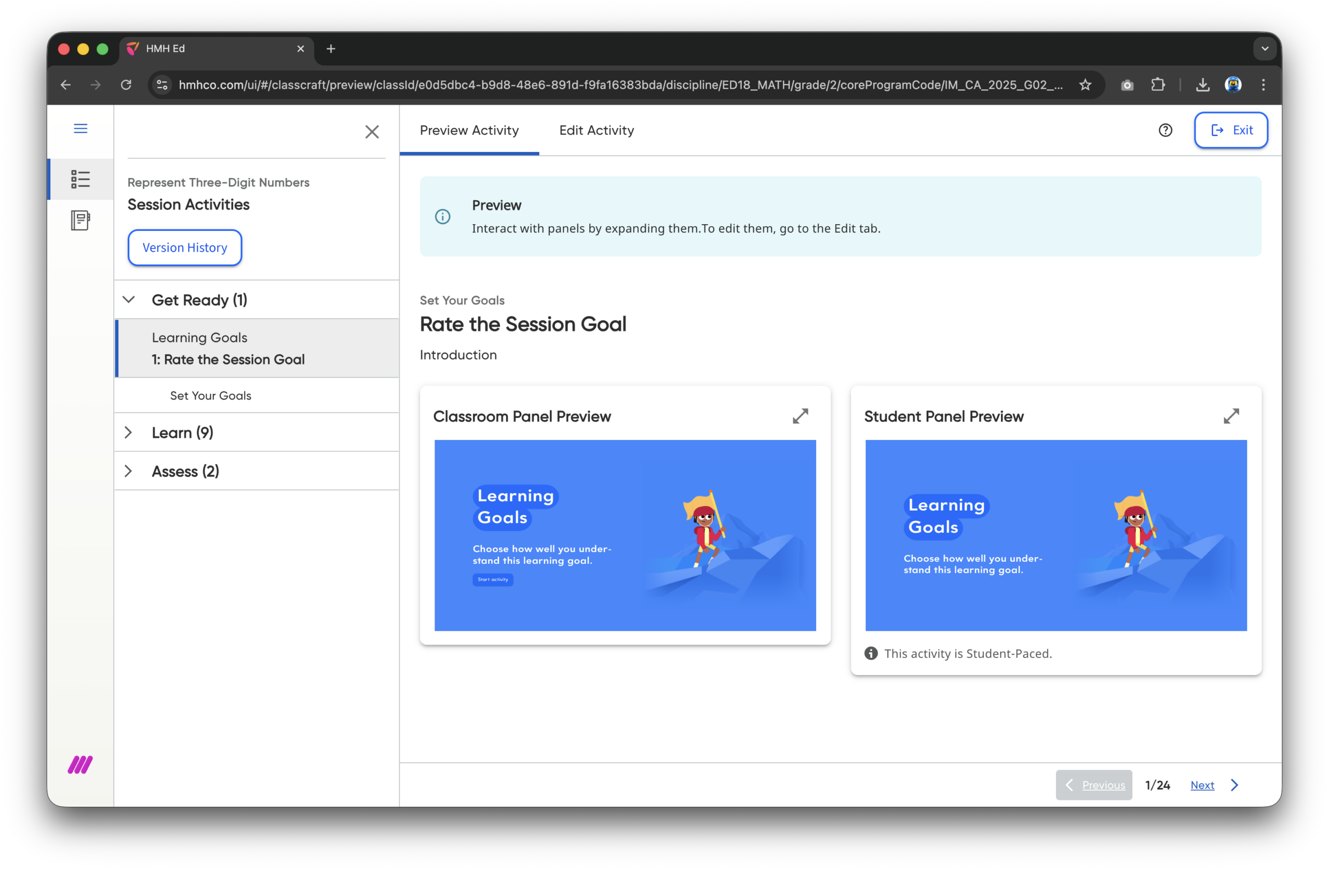Bookmark this page with star icon

point(1085,85)
